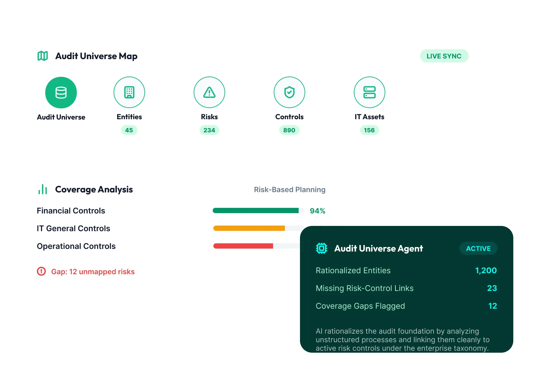Image resolution: width=533 pixels, height=376 pixels.
Task: Select the Missing Risk-Control Links row
Action: tap(406, 288)
